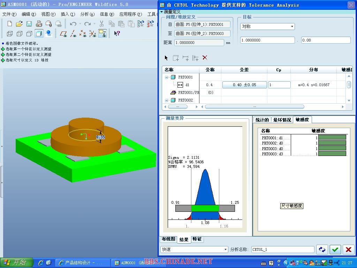Click the Paste clipboard icon

pyautogui.click(x=121, y=24)
